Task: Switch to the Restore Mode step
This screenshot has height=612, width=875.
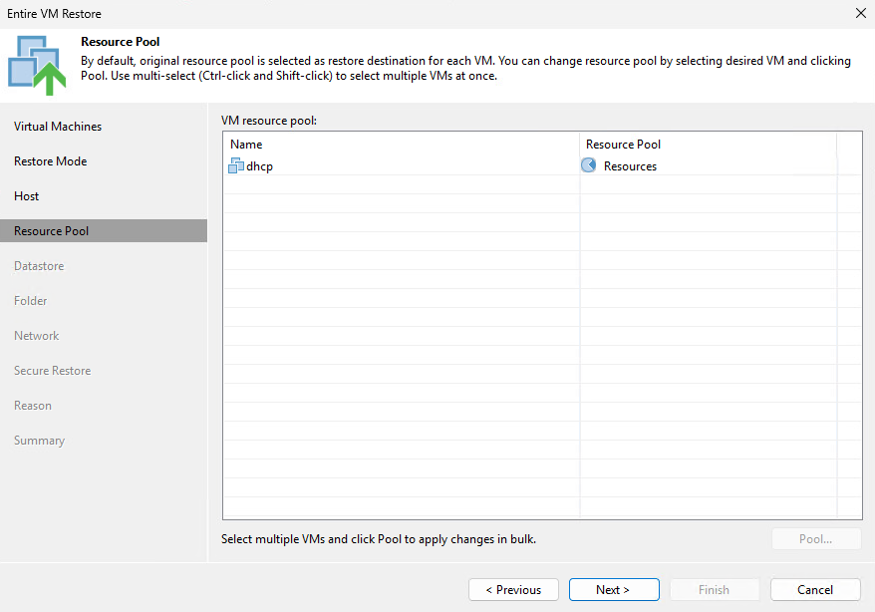Action: [50, 160]
